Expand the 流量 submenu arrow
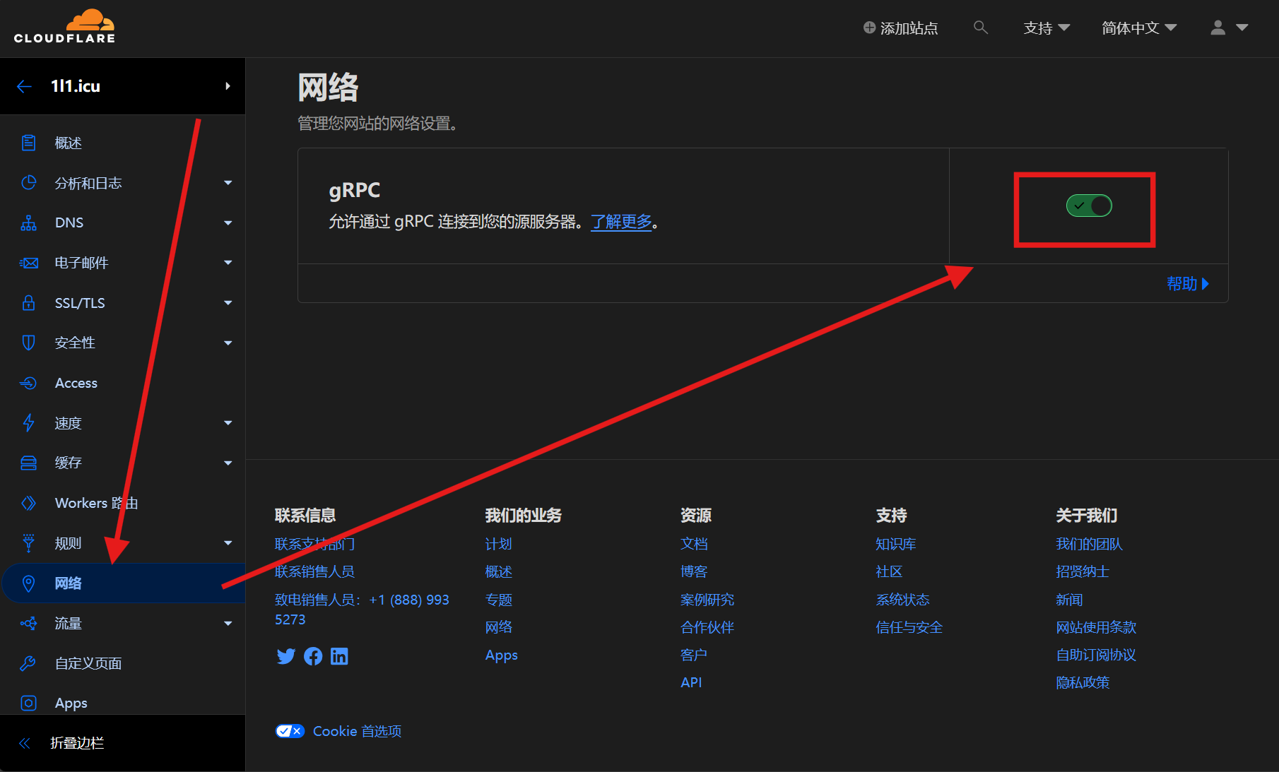 [228, 624]
